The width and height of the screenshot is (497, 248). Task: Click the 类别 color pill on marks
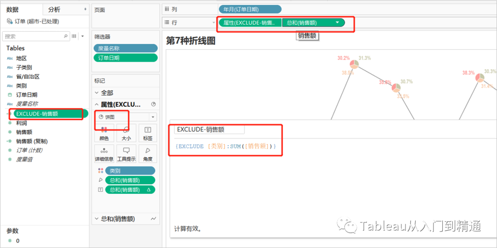130,171
